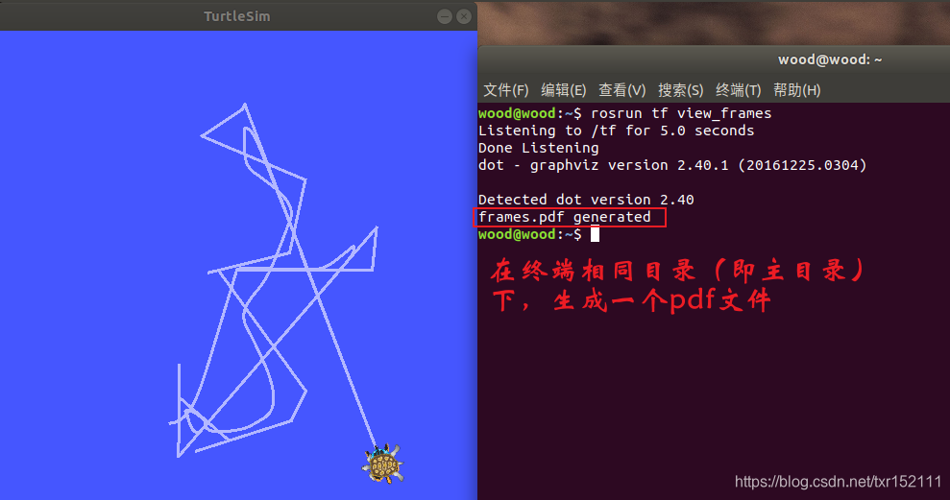Open the 编辑(E) terminal menu

[564, 90]
